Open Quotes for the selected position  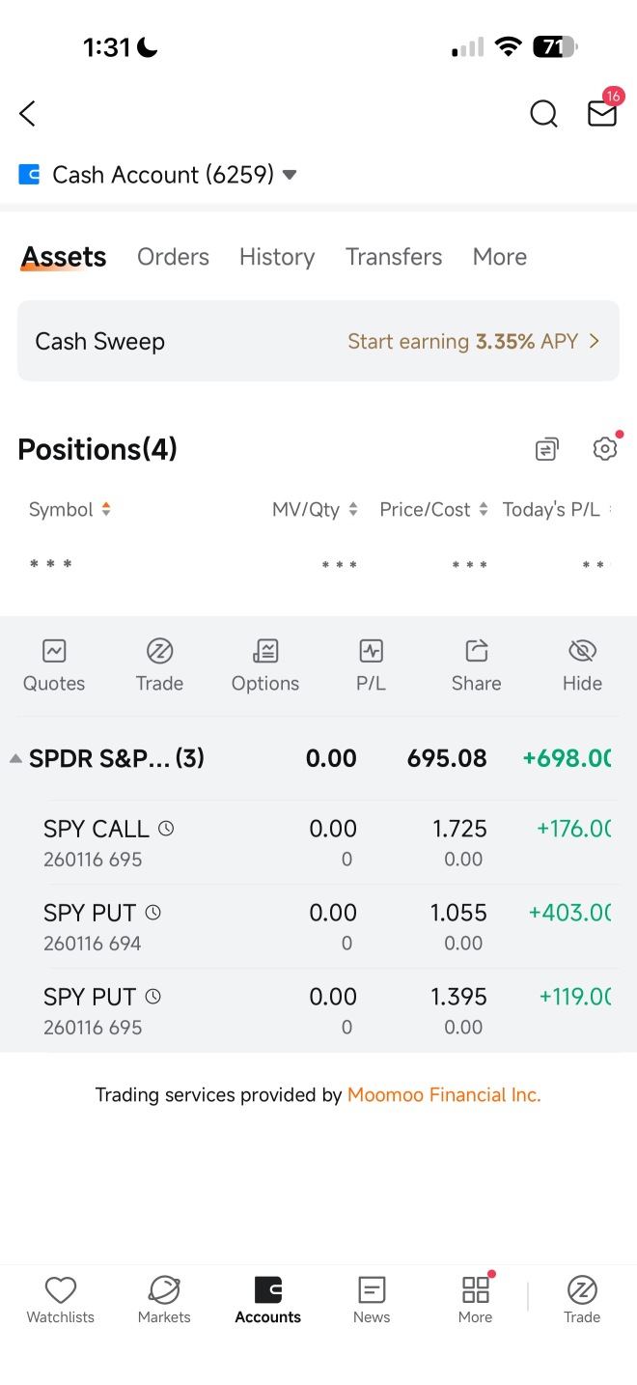54,665
